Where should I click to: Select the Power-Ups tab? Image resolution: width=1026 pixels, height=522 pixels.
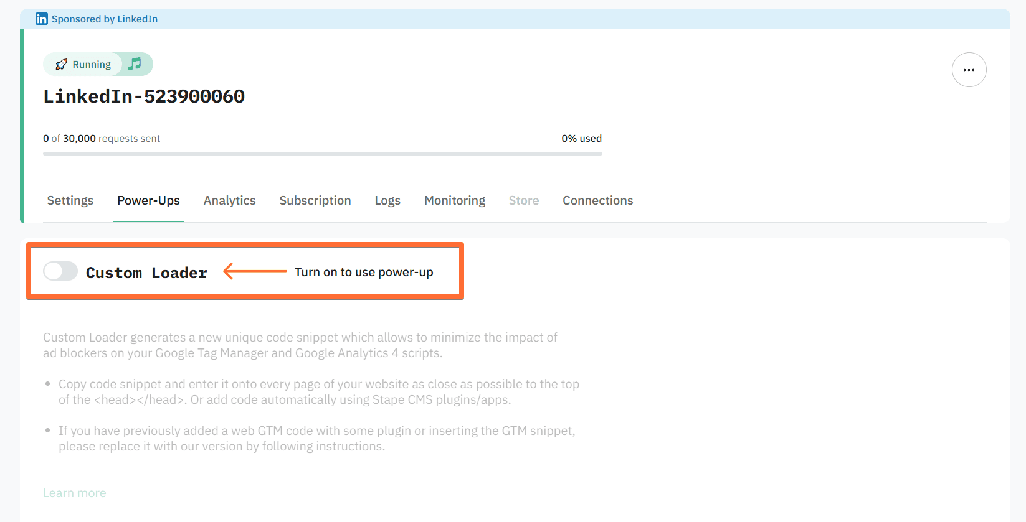coord(148,200)
